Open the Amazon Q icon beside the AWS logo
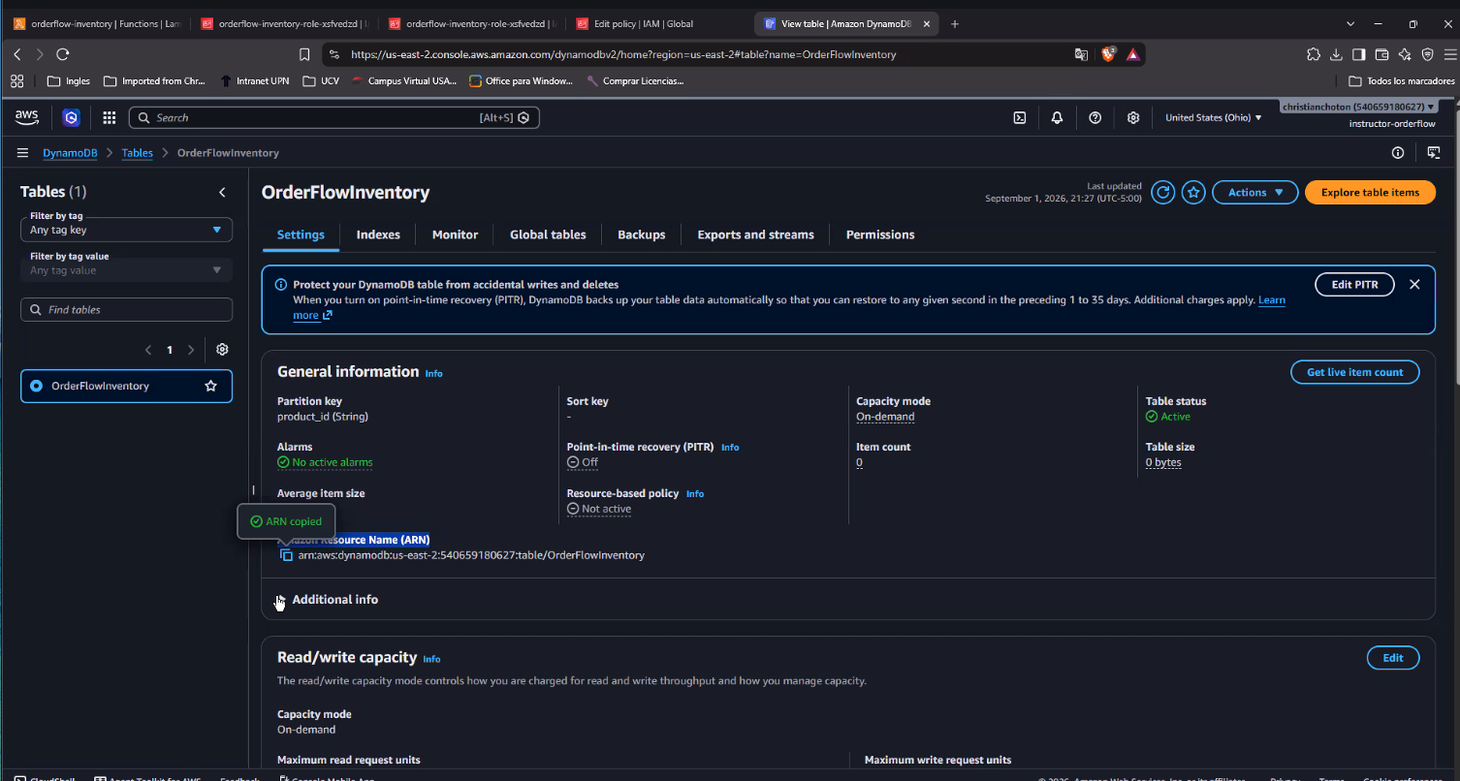Viewport: 1460px width, 781px height. click(71, 117)
